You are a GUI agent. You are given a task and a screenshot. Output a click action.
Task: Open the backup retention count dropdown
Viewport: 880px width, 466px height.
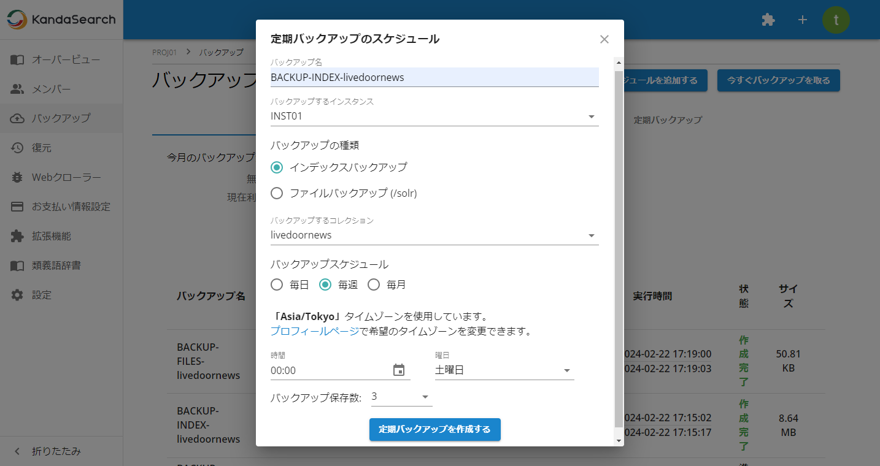pyautogui.click(x=402, y=397)
